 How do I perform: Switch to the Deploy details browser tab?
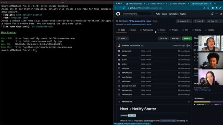click(x=179, y=4)
